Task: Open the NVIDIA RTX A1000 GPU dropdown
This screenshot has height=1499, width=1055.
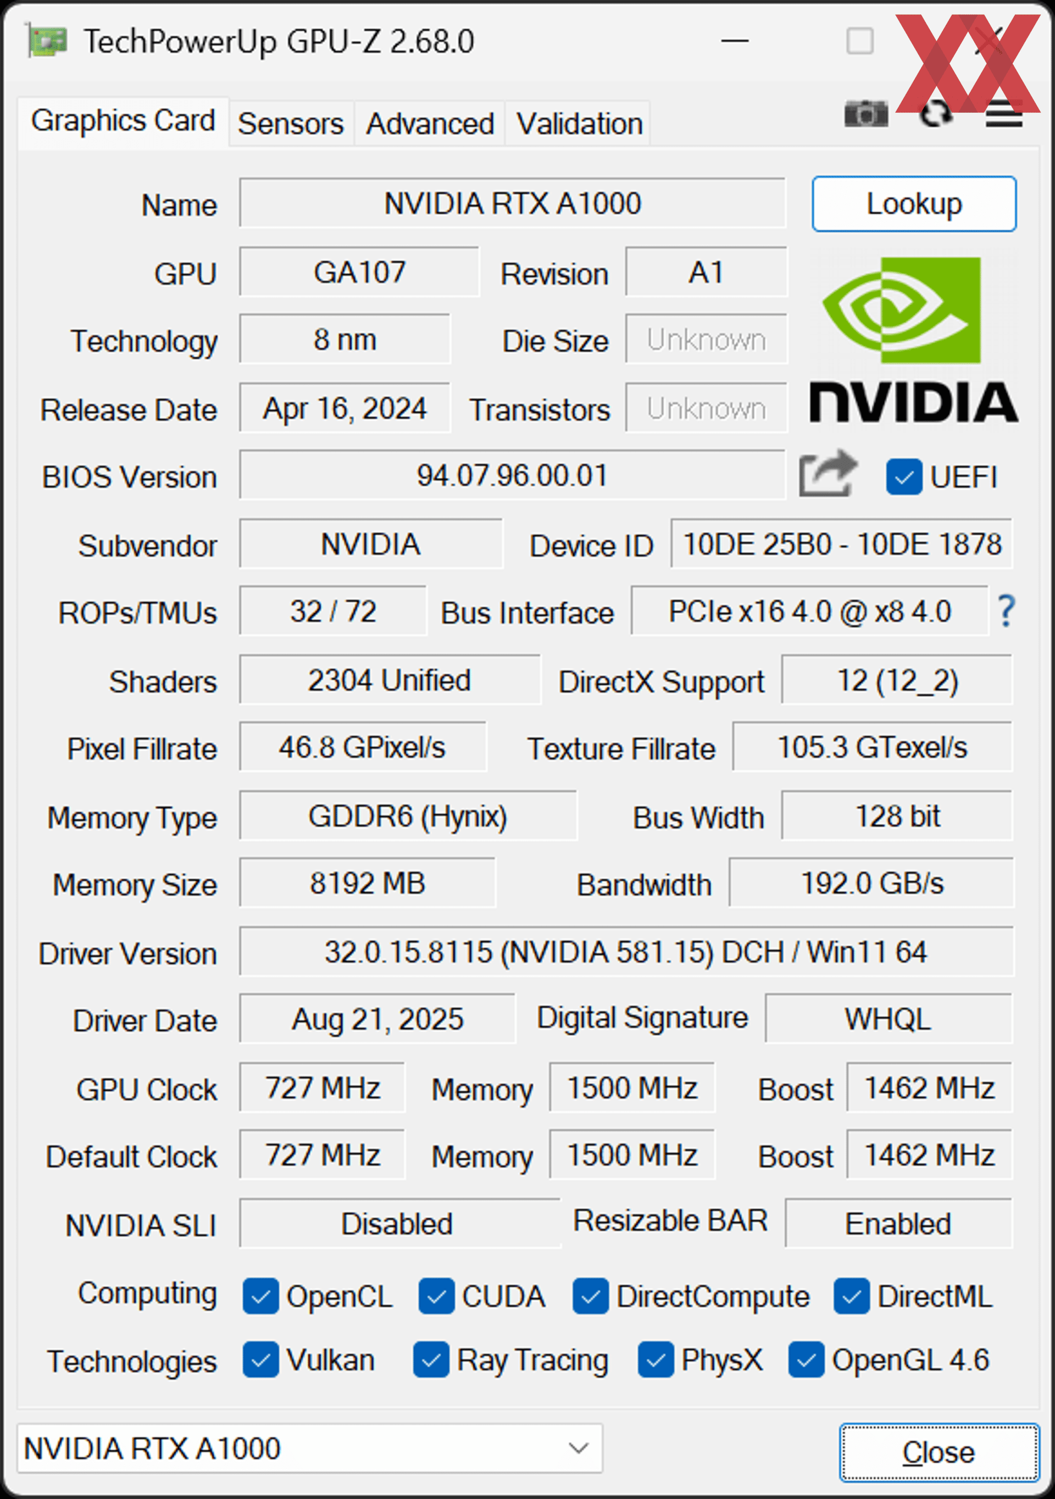Action: coord(309,1449)
